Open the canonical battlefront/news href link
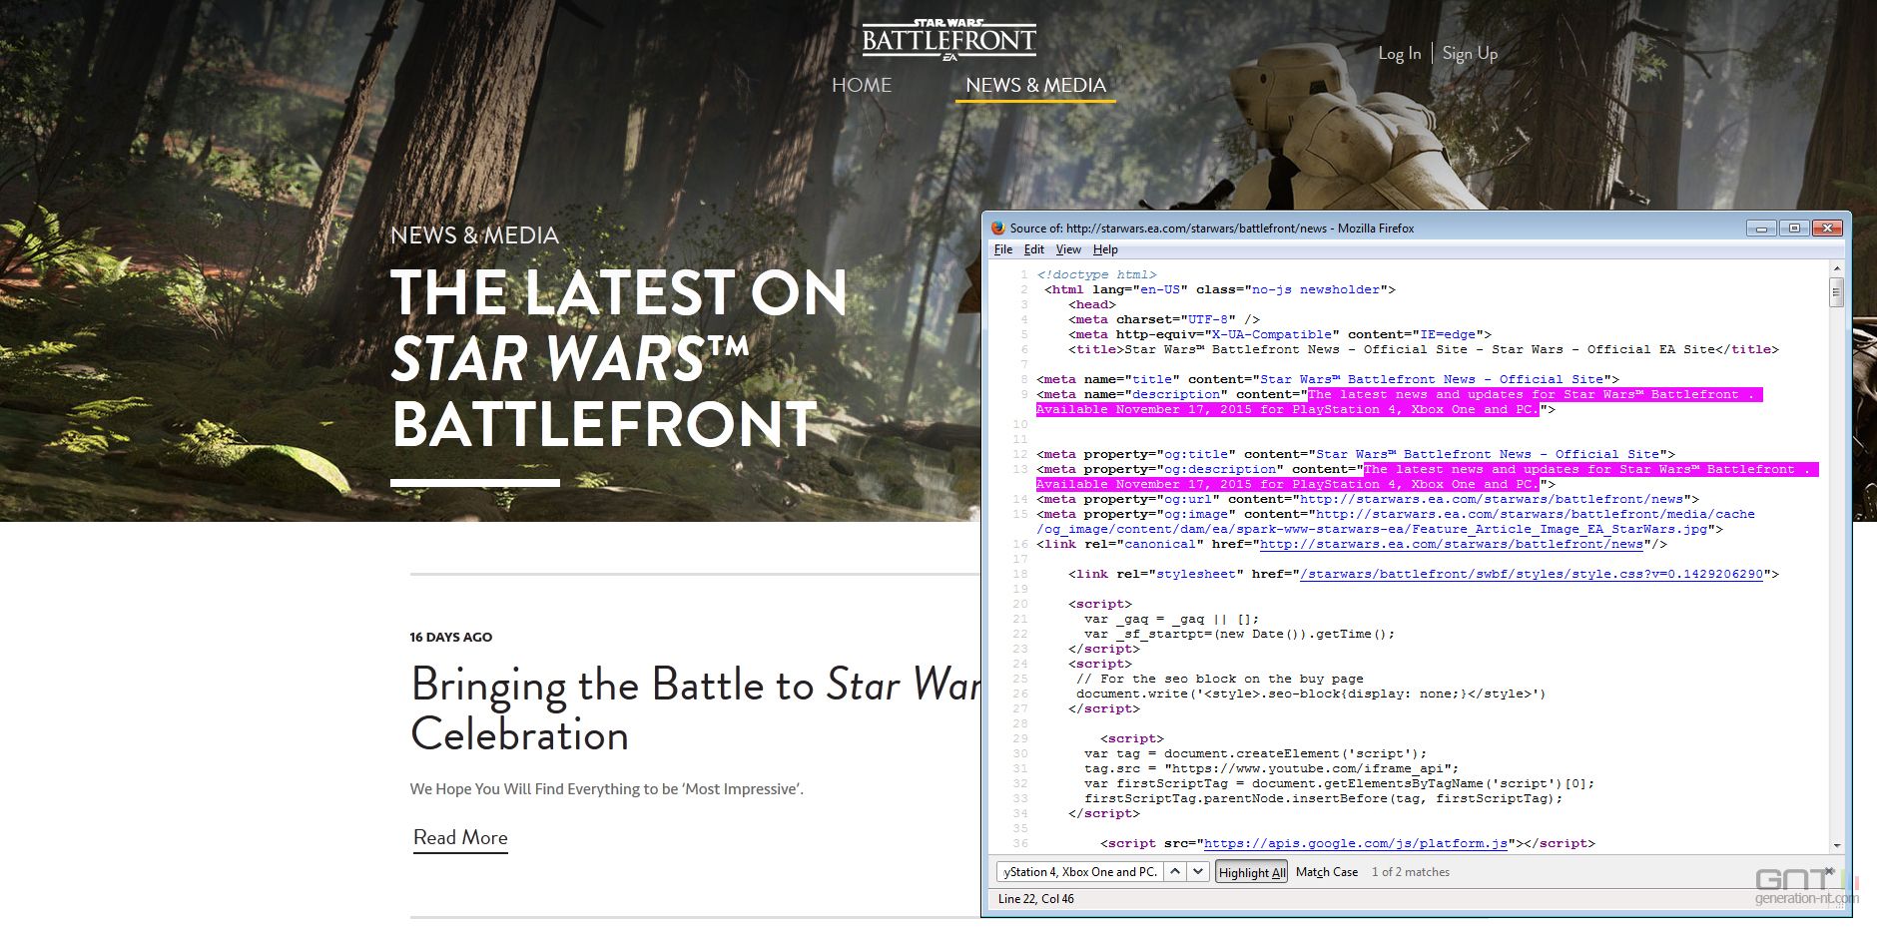The width and height of the screenshot is (1877, 927). [x=1452, y=544]
